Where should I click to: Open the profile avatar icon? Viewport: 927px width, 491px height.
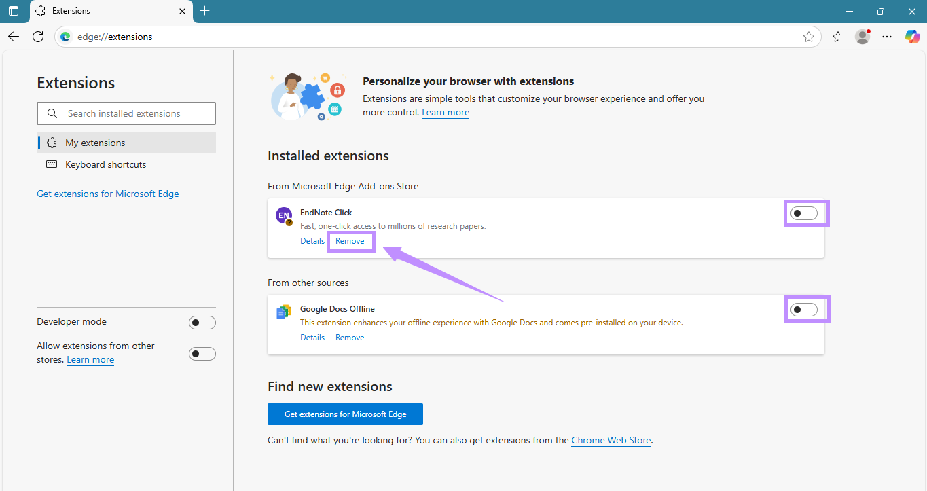862,37
